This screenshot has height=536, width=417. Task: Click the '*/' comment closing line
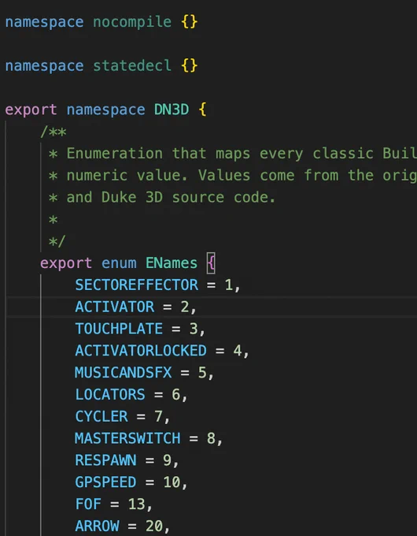coord(57,241)
